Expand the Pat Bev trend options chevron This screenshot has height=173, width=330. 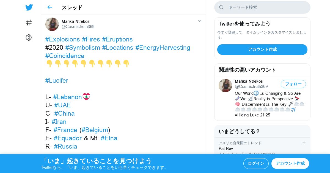[304, 143]
